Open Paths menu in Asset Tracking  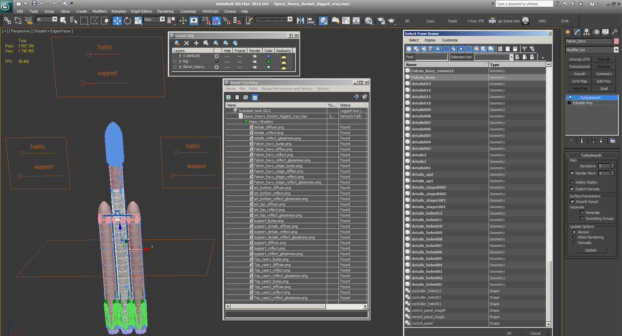click(253, 89)
